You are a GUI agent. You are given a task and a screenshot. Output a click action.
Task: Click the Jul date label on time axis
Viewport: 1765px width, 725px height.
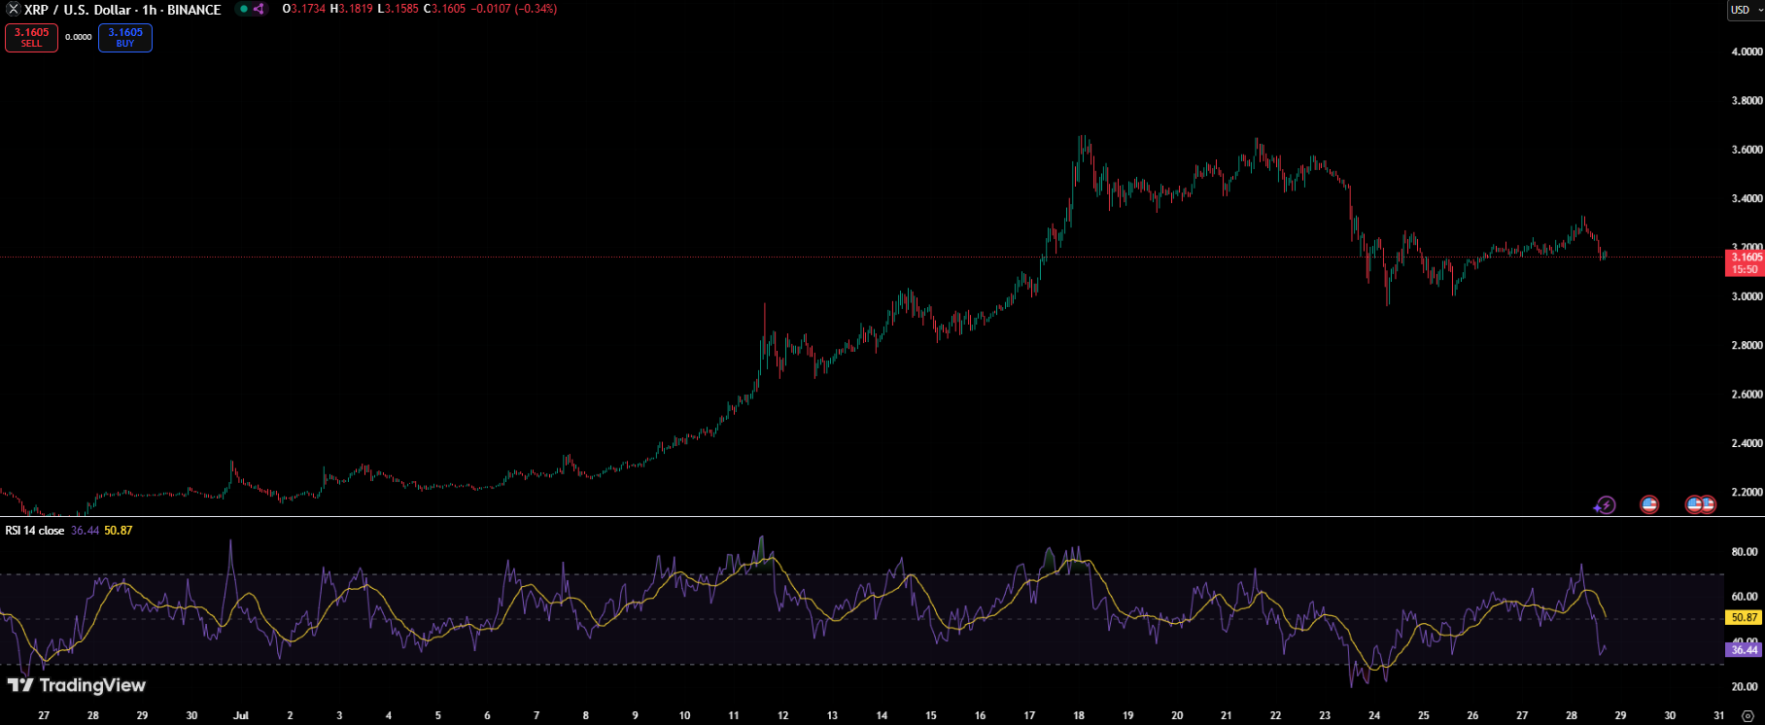241,715
